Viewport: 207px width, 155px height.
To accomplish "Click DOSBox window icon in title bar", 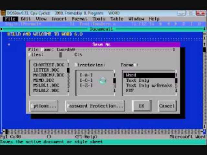I will click(x=3, y=13).
